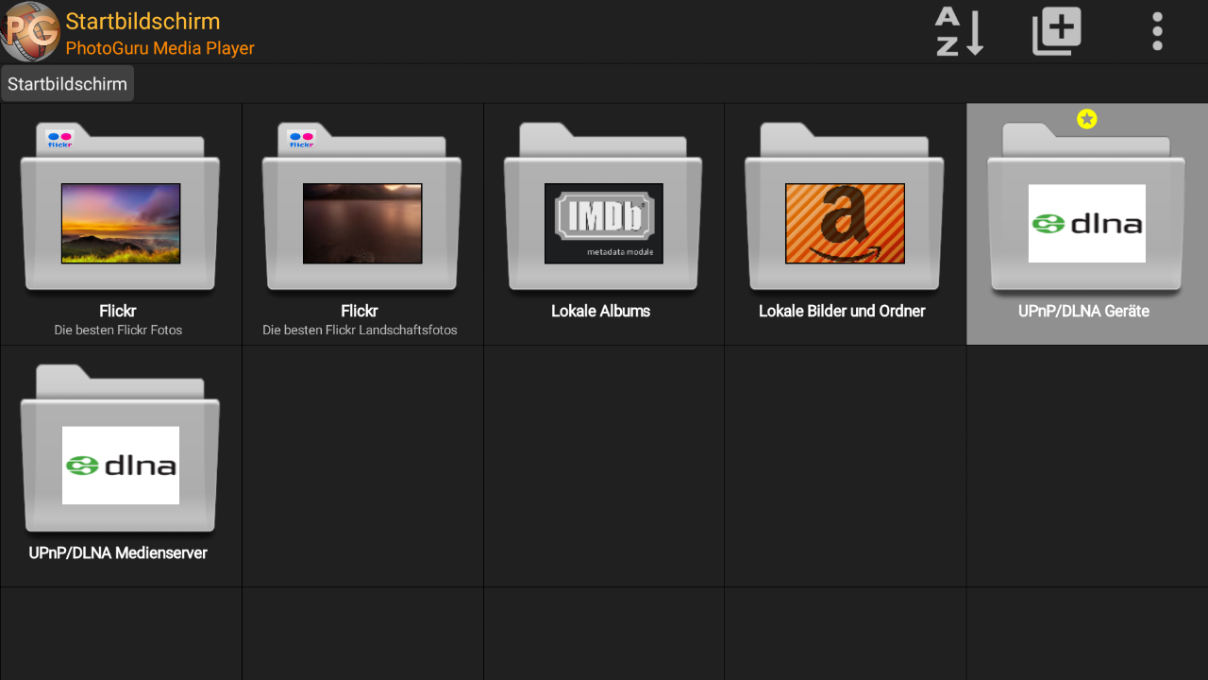Click the Lokale Albums label
1208x680 pixels.
coord(600,311)
